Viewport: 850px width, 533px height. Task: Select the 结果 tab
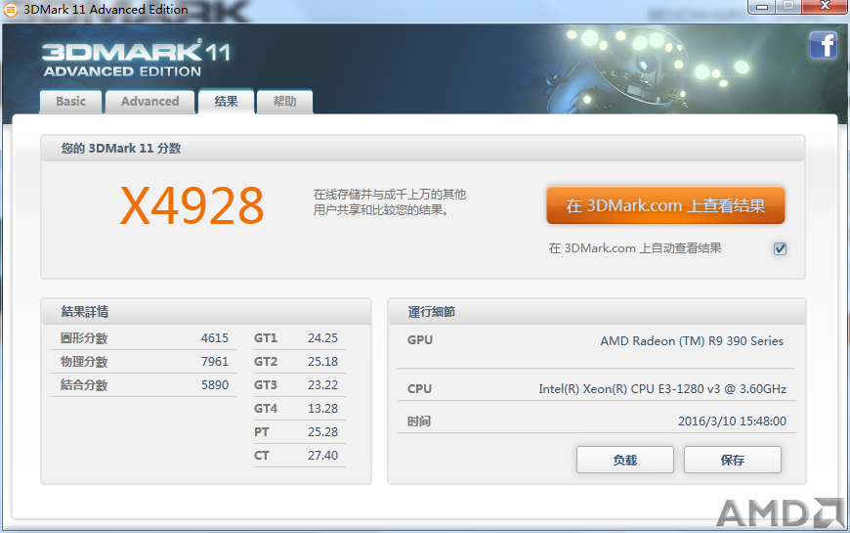pos(226,101)
